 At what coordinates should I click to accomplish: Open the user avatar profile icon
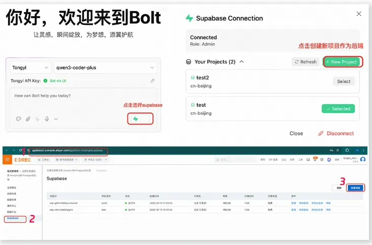point(363,160)
